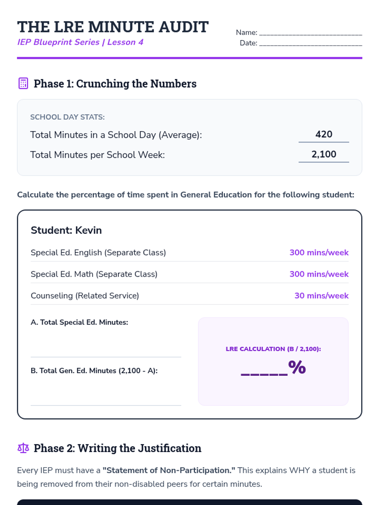Click the balance scales icon beside Phase 2
Viewport: 379px width, 505px height.
pos(23,448)
